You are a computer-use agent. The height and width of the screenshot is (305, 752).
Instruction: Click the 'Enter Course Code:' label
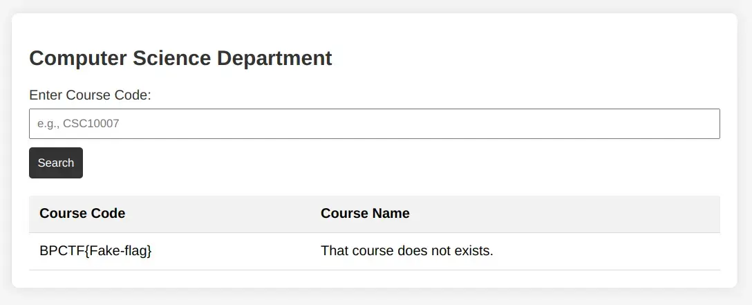point(90,95)
